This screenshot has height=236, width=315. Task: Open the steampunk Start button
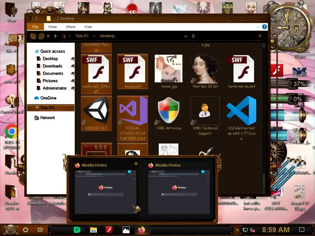tap(11, 230)
